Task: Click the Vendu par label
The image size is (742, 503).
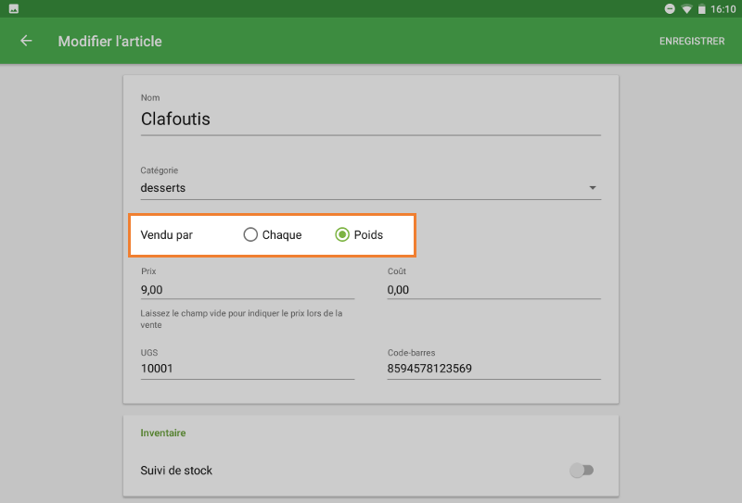Action: click(167, 235)
